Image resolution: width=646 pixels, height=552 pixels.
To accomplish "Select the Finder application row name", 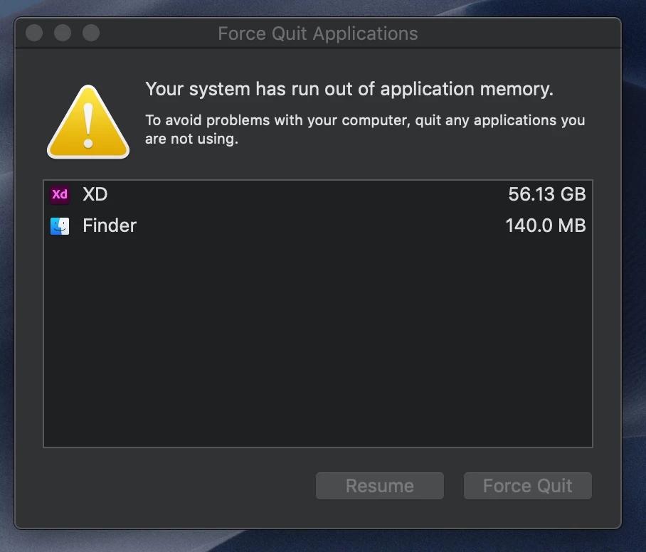I will [x=110, y=225].
